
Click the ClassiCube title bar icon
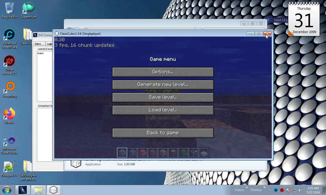(x=57, y=34)
